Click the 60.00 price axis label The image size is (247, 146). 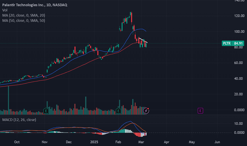(238, 63)
